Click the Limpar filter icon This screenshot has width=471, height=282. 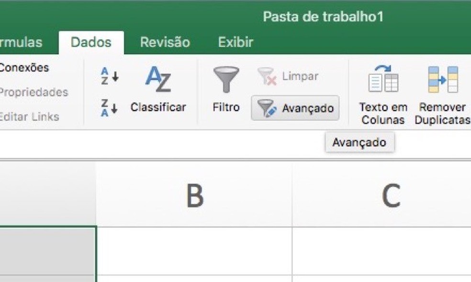[x=267, y=77]
